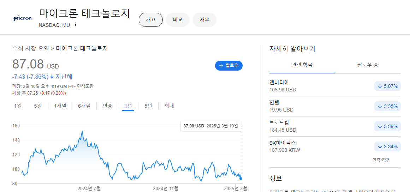
Task: Click the 자세히 알아보기 heading
Action: (292, 49)
